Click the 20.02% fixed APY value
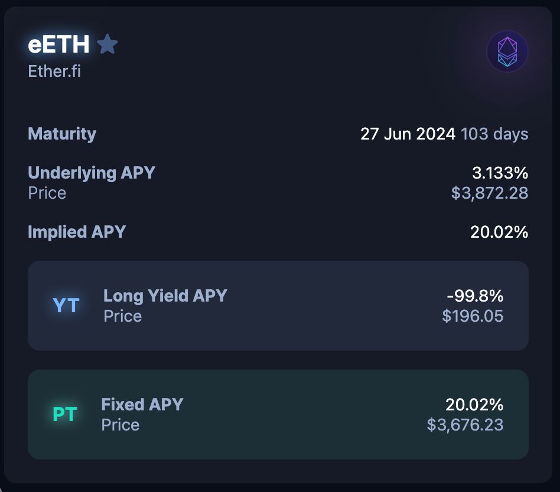 pos(474,404)
